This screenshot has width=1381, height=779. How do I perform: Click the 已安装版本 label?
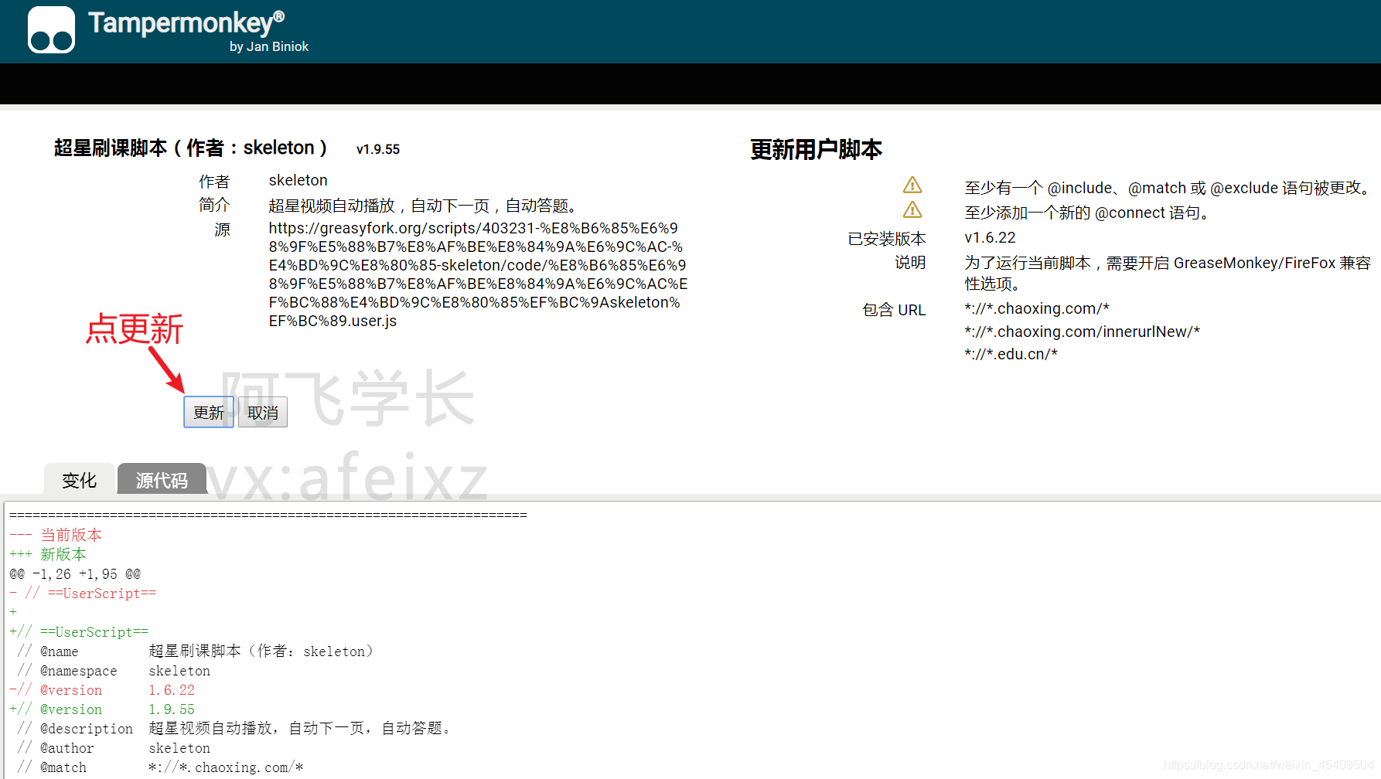pos(887,239)
